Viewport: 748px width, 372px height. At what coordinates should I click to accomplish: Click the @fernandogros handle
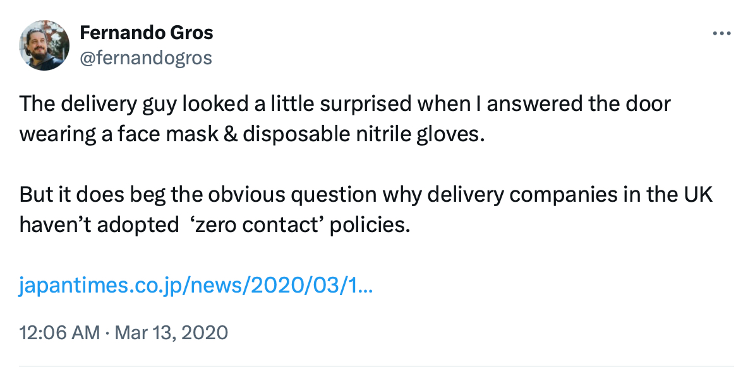point(145,58)
